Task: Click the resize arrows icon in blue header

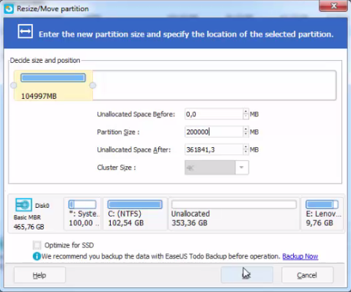Action: point(25,31)
